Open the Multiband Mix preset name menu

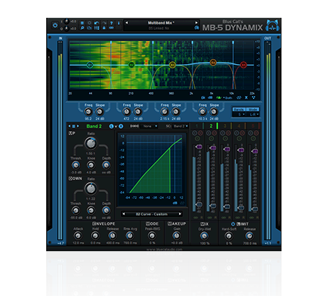click(161, 23)
